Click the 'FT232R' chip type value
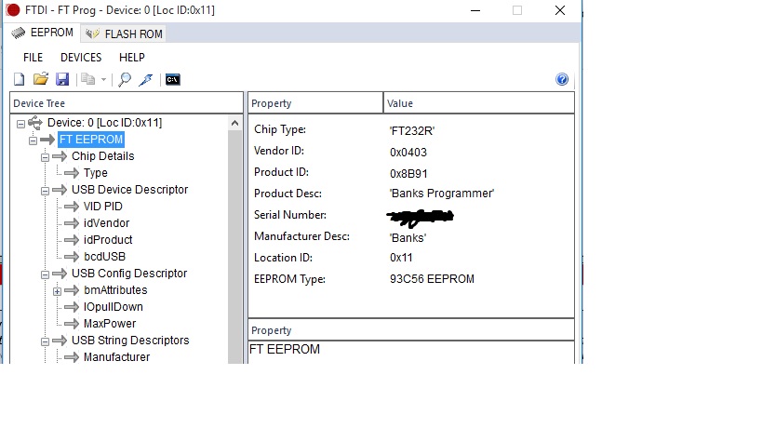The image size is (762, 428). point(412,131)
